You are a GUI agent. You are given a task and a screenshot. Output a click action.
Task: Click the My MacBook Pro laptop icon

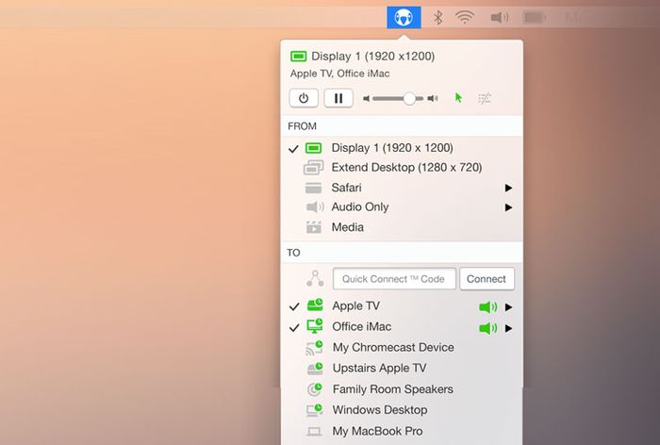click(314, 431)
